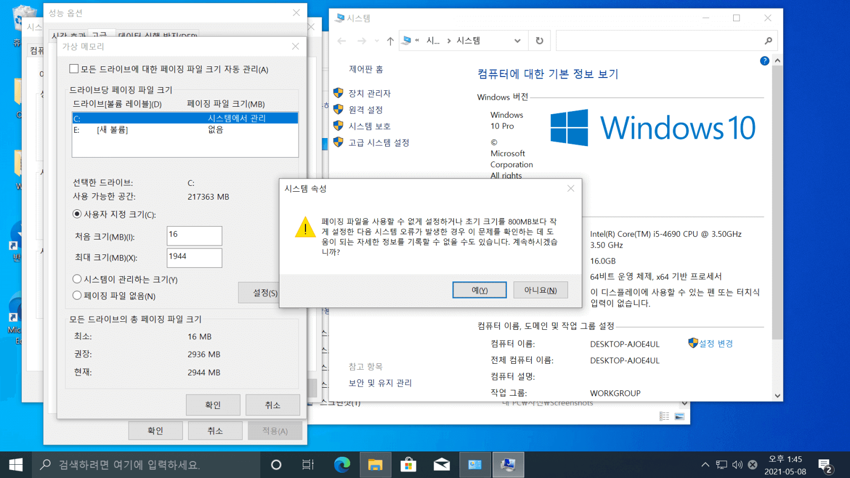This screenshot has width=850, height=478.
Task: Click the taskbar search box
Action: 146,465
